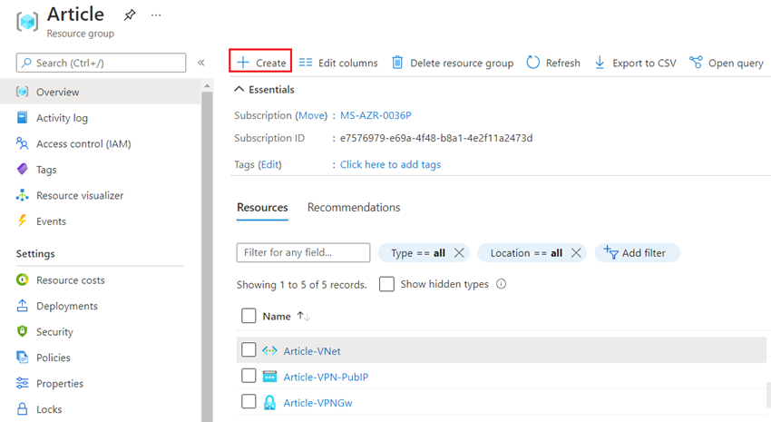771x422 pixels.
Task: Collapse the Essentials section
Action: tap(239, 89)
